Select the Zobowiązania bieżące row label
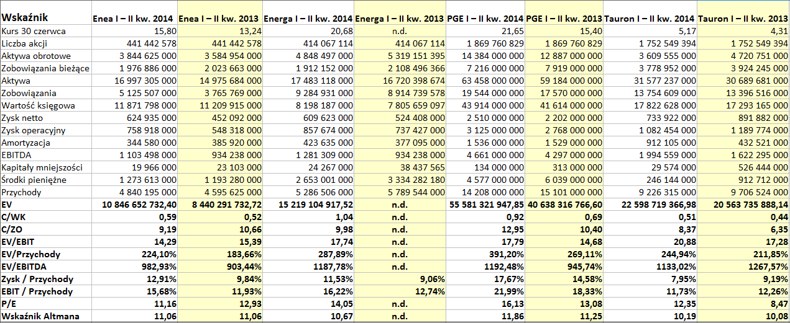 [x=45, y=68]
